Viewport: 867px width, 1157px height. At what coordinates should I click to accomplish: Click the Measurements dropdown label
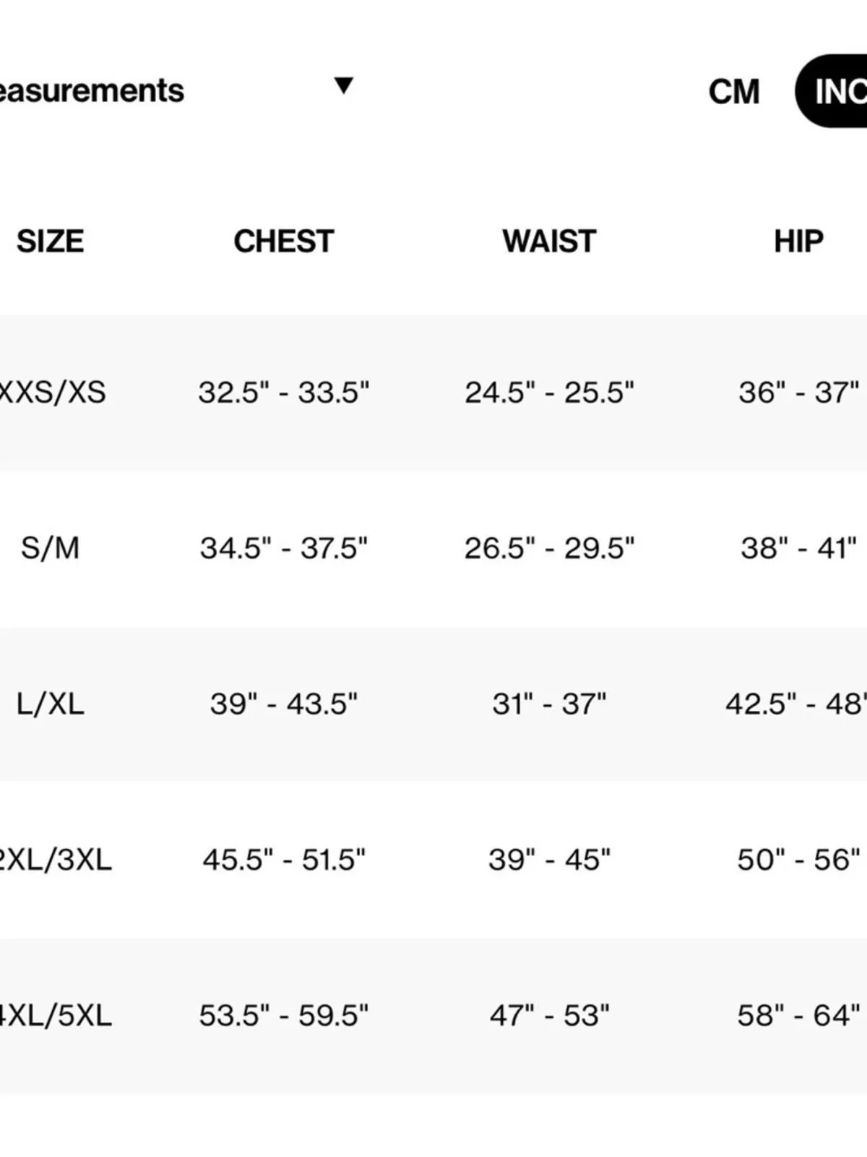point(92,91)
